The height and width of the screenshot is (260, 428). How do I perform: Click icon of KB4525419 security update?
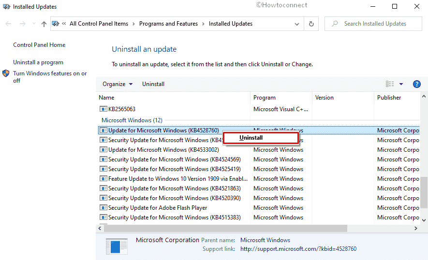103,169
